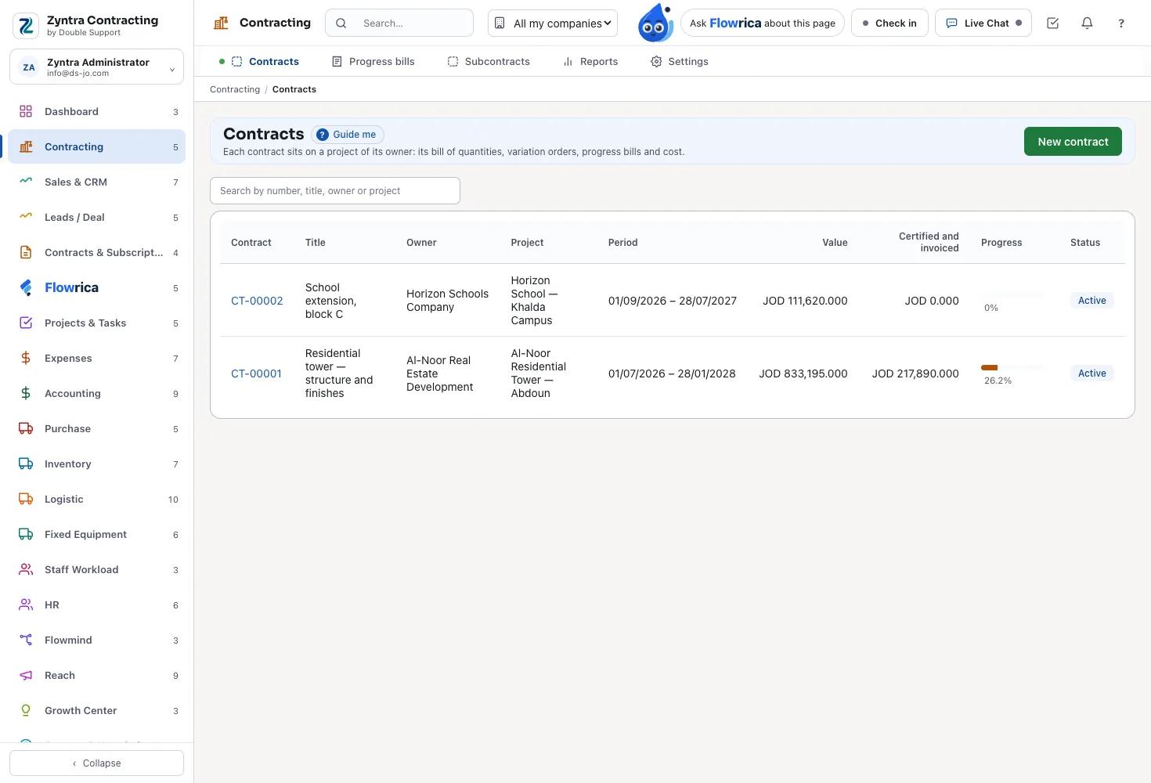1151x783 pixels.
Task: Click the Growth Center lightbulb icon
Action: (26, 710)
